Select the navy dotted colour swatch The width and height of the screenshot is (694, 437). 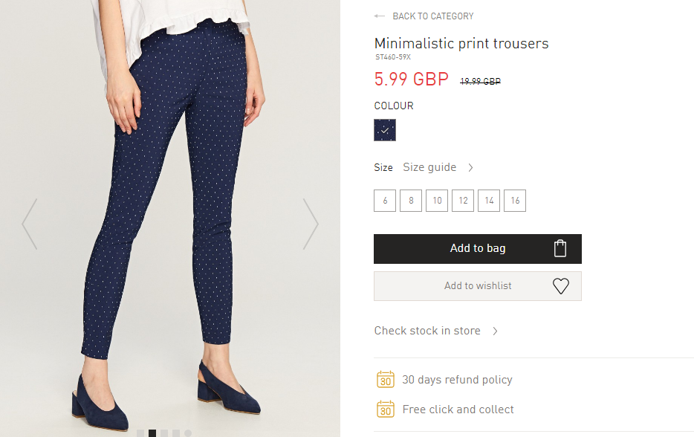[385, 130]
